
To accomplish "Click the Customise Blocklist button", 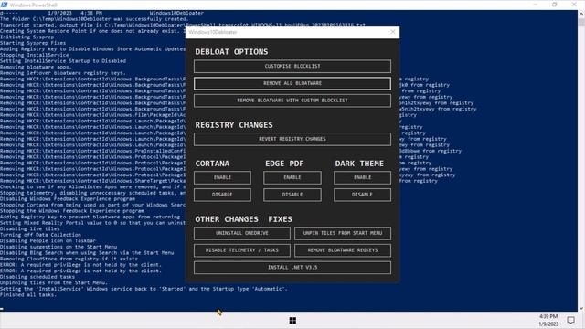I will tap(292, 67).
